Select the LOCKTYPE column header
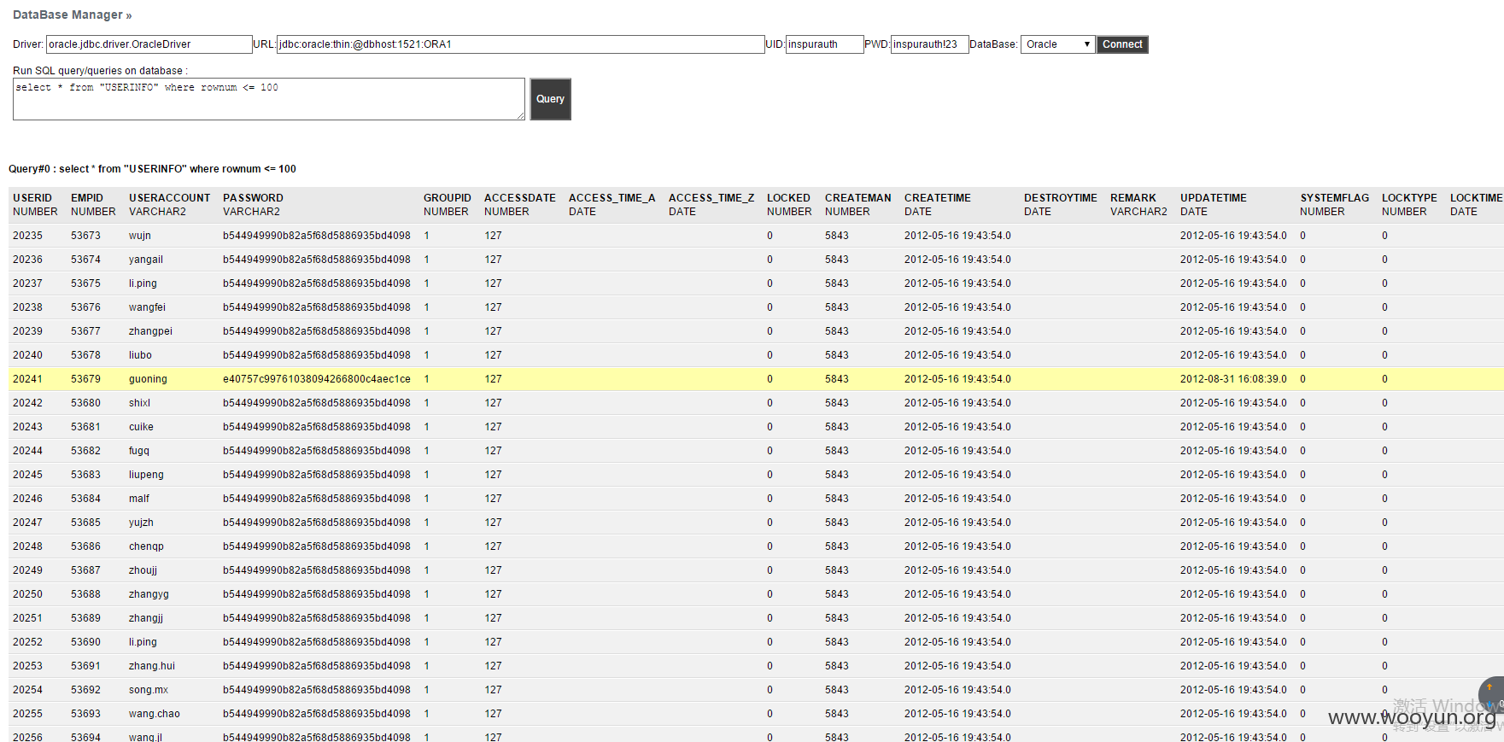The width and height of the screenshot is (1504, 742). (1409, 198)
